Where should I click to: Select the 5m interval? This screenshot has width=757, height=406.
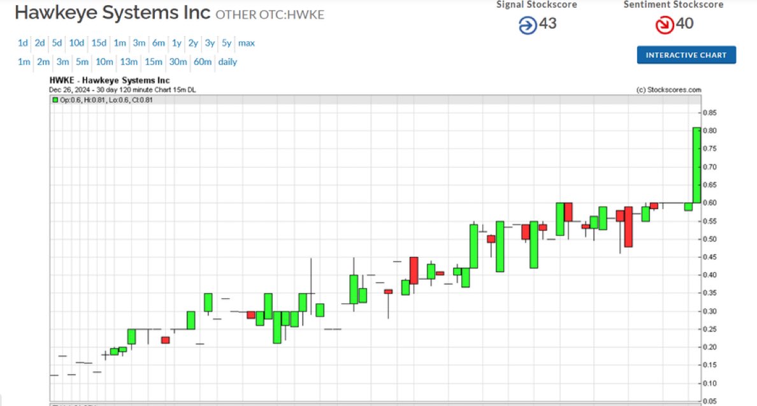click(x=82, y=62)
